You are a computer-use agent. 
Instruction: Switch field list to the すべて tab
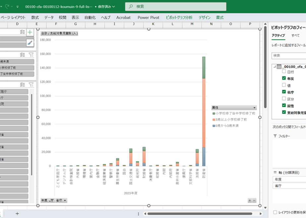point(295,35)
